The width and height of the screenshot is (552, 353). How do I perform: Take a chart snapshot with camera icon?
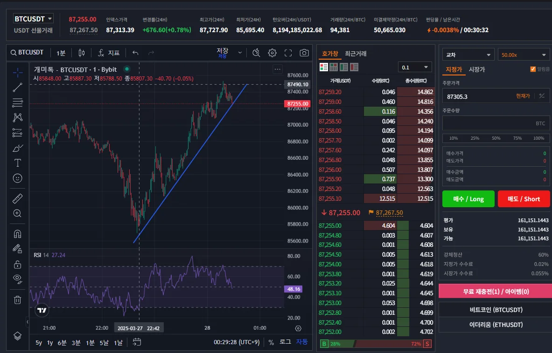pyautogui.click(x=304, y=53)
